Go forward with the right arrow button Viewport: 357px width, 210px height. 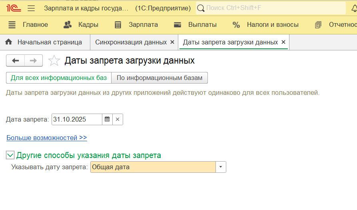(x=34, y=61)
